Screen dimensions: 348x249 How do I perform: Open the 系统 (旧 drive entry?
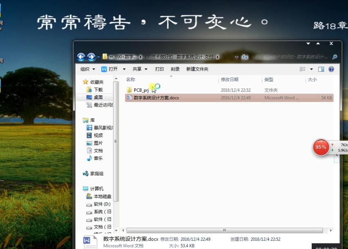99,212
